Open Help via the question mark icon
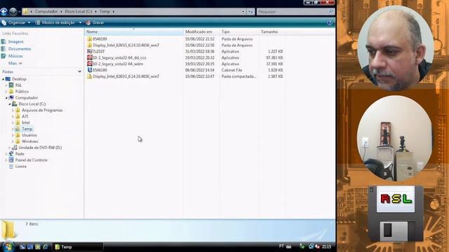449x252 pixels. click(x=330, y=22)
